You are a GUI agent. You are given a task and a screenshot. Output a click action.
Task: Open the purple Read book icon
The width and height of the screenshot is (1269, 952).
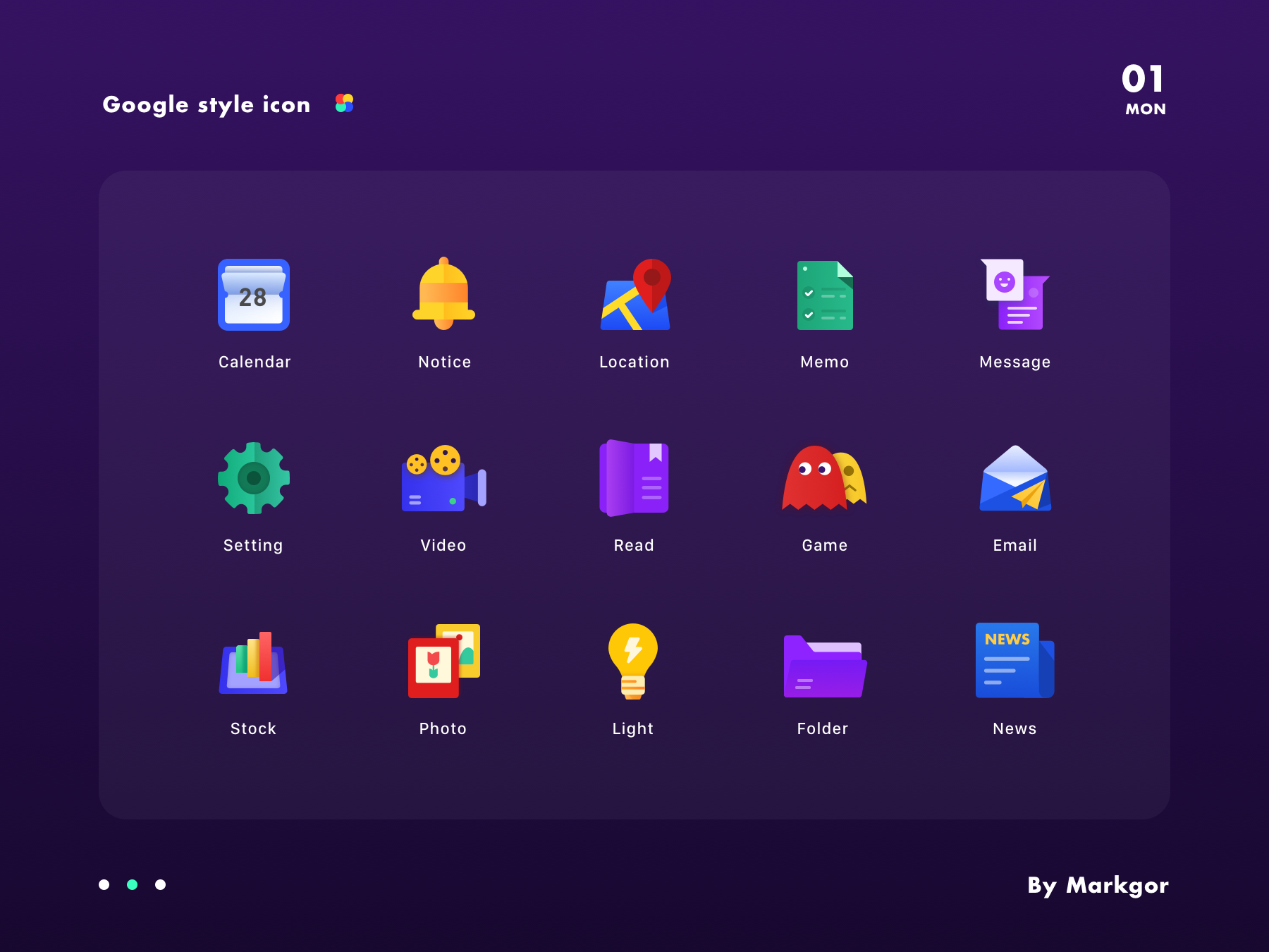pyautogui.click(x=634, y=478)
